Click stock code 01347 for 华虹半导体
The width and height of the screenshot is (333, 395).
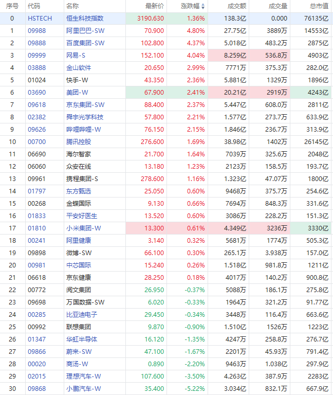point(36,339)
